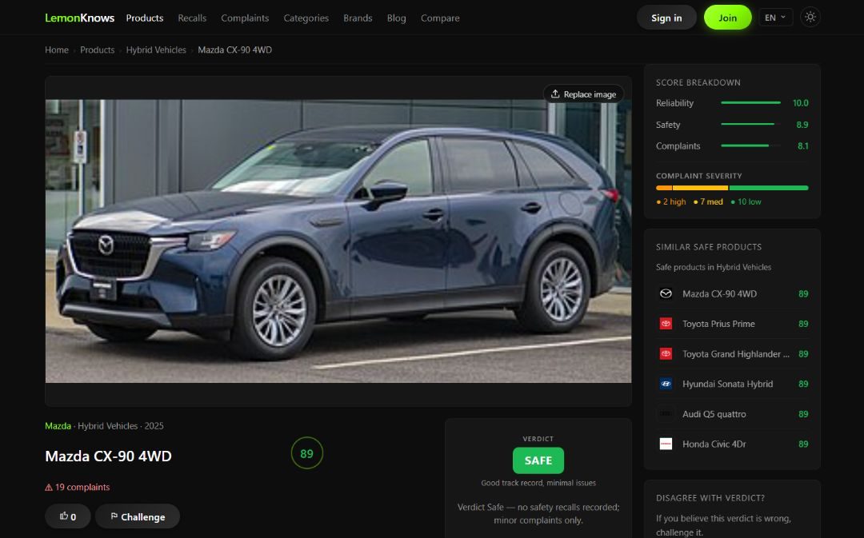Click the 'Mazda CX-90 4WD' product title
This screenshot has height=538, width=864.
coord(108,456)
